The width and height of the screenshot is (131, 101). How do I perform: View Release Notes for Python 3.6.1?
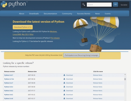(98, 95)
